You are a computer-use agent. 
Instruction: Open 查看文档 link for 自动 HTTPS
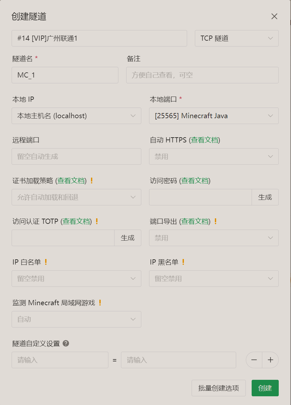pos(205,140)
